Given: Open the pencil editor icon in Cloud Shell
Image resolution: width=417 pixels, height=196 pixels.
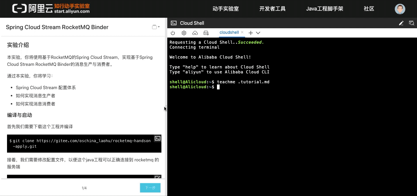Looking at the screenshot, I should click(401, 23).
